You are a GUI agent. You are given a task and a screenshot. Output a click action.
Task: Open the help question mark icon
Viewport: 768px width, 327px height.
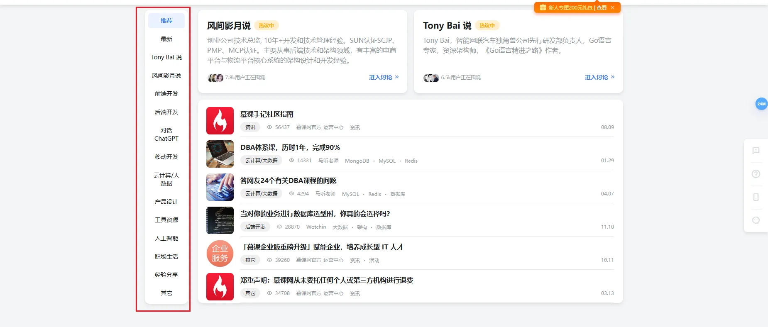(756, 174)
